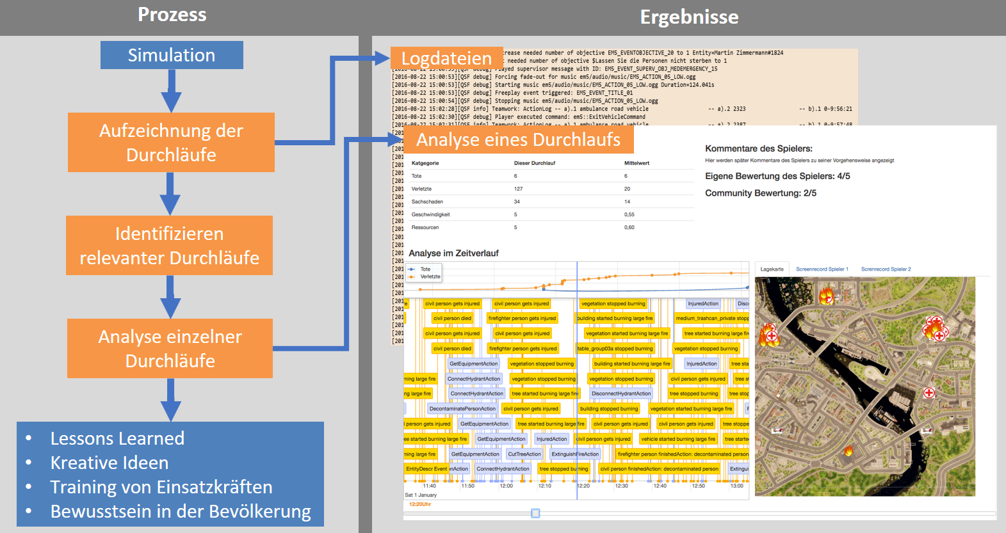Click the Identifizieren relevanter Durchläufe box
This screenshot has width=1006, height=533.
[x=169, y=245]
